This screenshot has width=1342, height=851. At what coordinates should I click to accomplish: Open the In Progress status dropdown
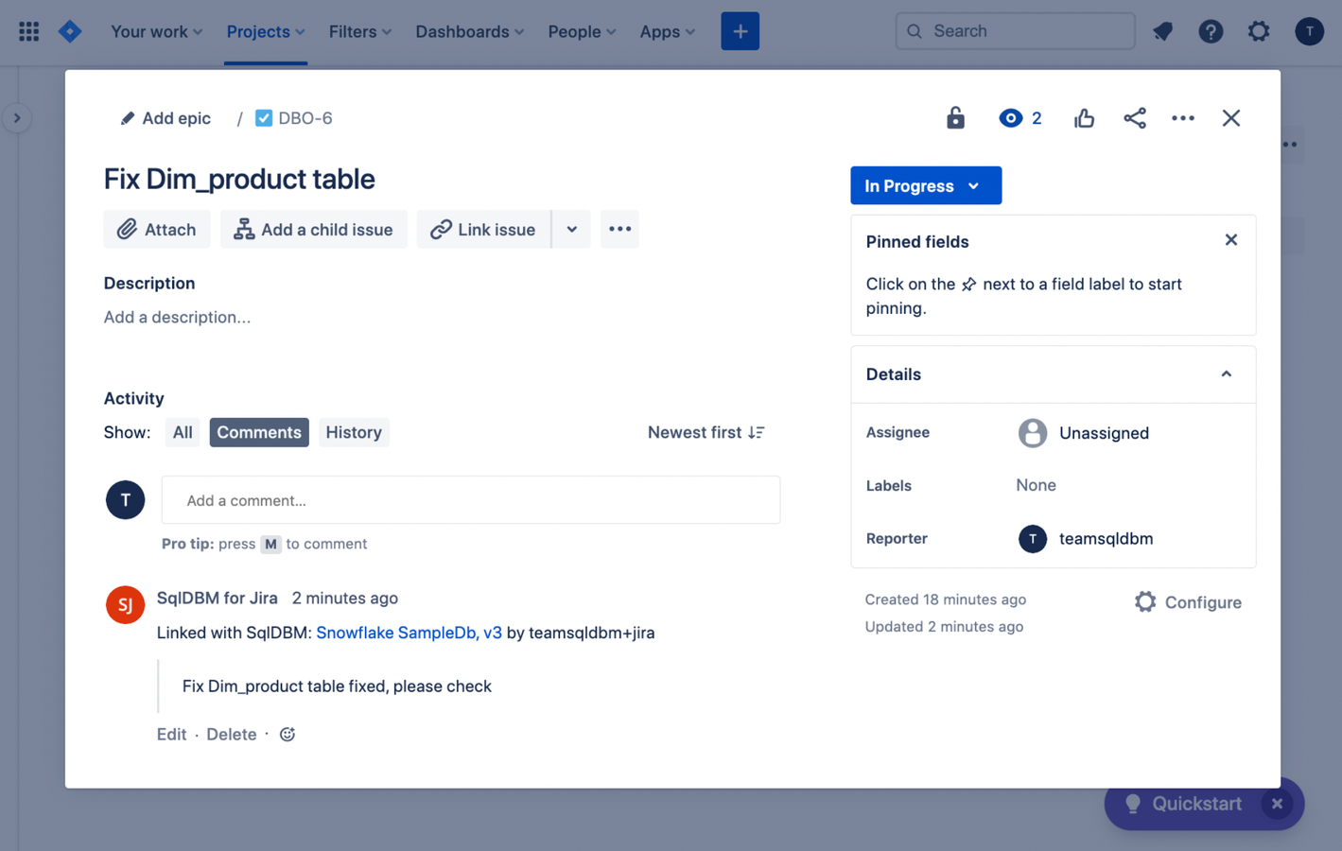(926, 185)
